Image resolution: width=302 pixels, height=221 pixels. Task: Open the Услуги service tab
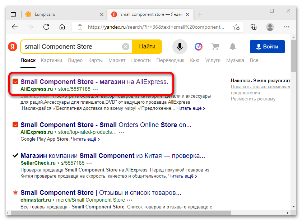(213, 60)
